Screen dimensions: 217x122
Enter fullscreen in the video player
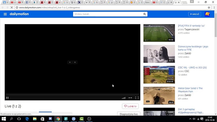[x=137, y=98]
